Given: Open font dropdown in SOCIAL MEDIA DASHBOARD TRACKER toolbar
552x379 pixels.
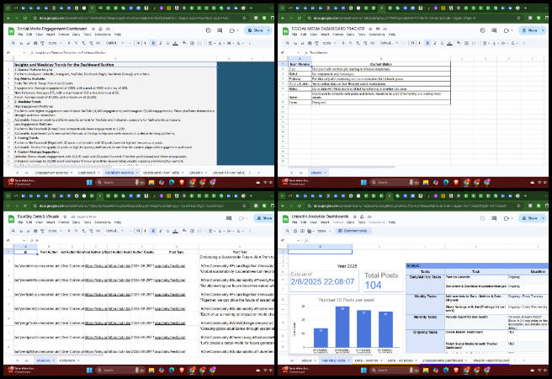Looking at the screenshot, I should click(389, 43).
